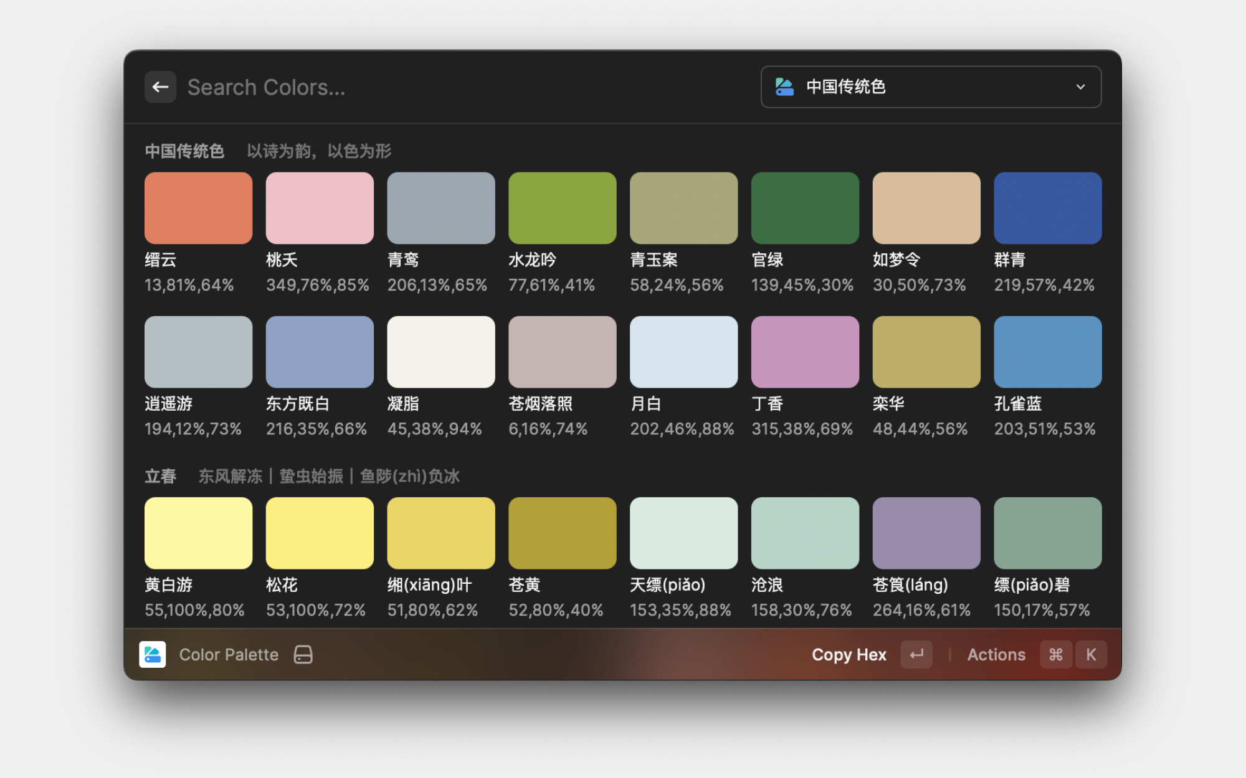Click Copy Hex action
This screenshot has height=778, width=1246.
[849, 655]
